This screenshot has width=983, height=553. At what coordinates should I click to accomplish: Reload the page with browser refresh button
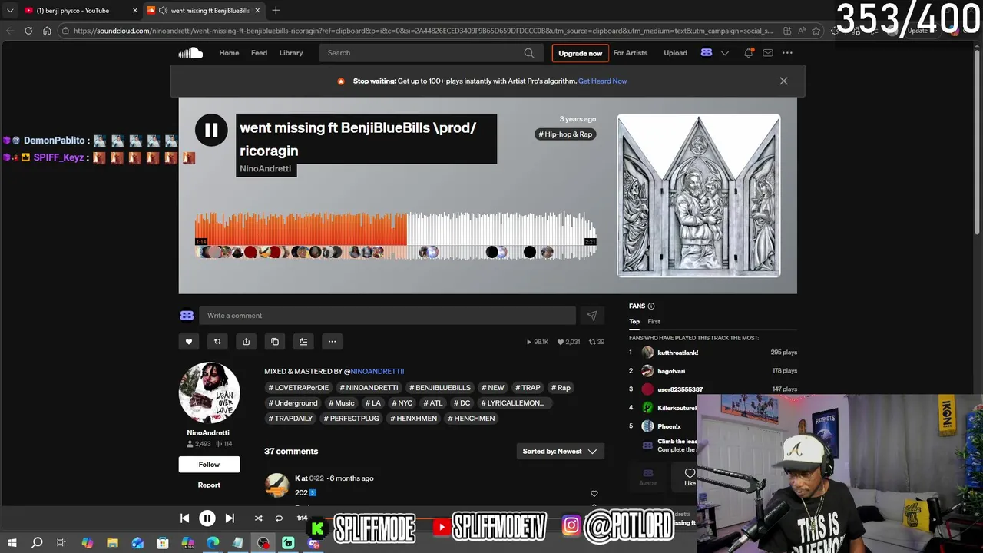pyautogui.click(x=28, y=31)
